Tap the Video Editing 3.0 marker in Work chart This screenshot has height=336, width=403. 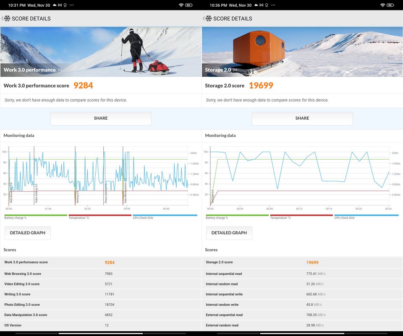(36, 193)
